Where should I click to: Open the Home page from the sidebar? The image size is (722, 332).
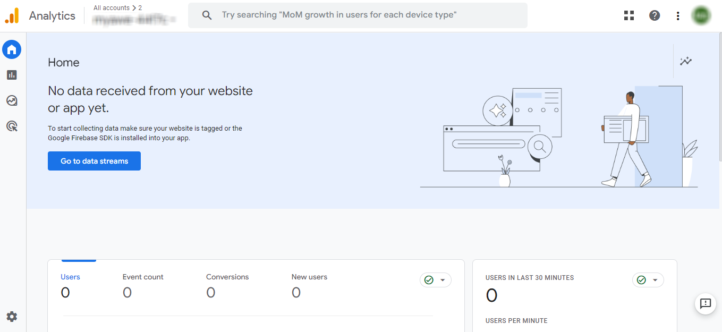12,49
